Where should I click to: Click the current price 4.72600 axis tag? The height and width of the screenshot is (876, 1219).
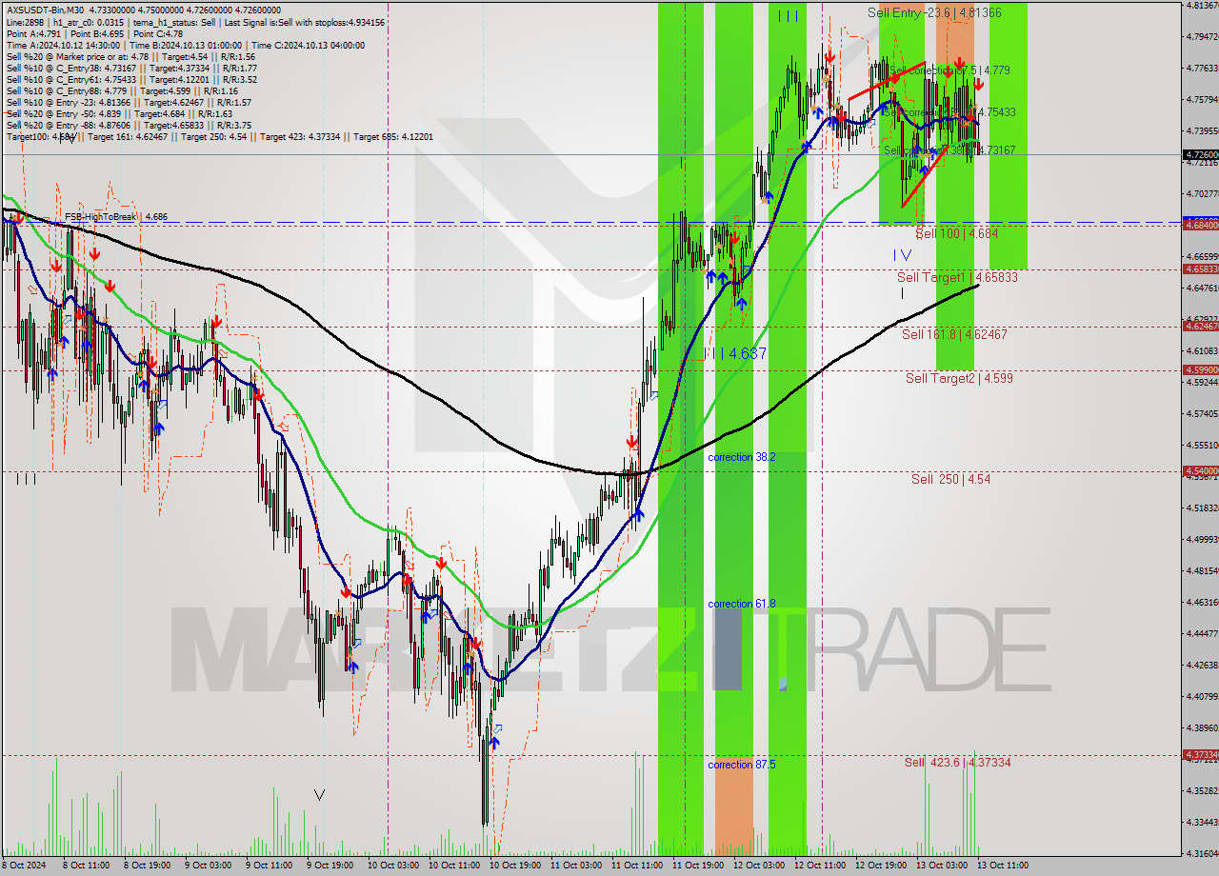point(1199,154)
